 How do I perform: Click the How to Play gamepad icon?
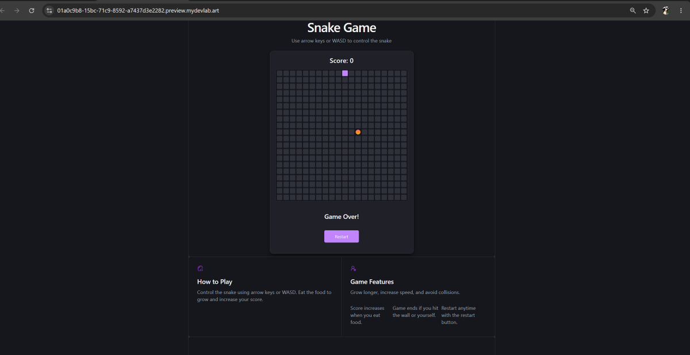pos(200,268)
